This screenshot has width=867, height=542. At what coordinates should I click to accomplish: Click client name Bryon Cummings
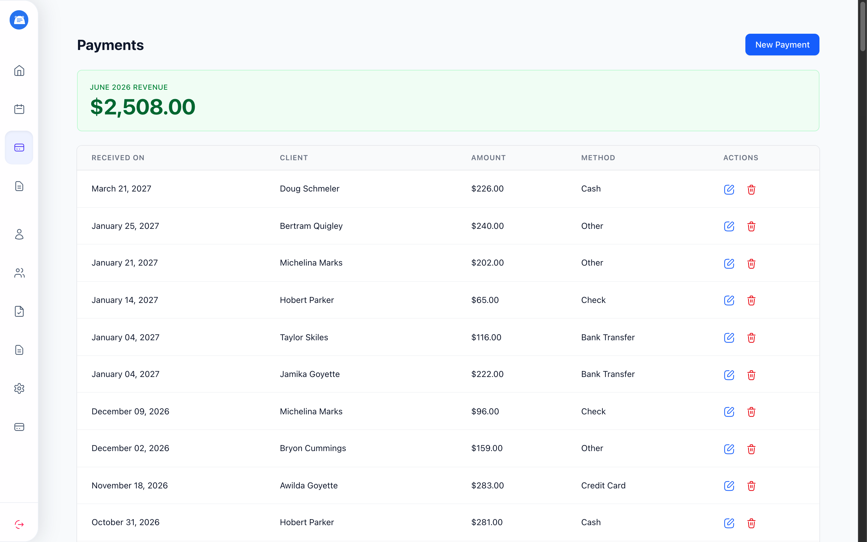313,448
